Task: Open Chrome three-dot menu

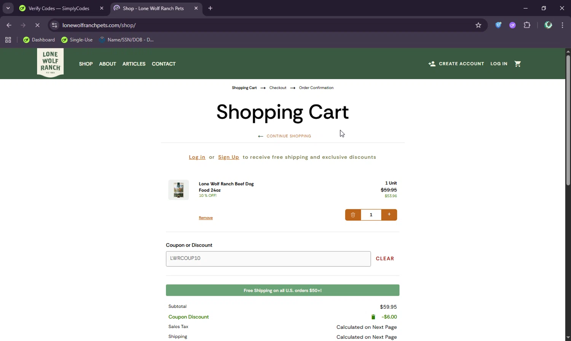Action: coord(562,25)
